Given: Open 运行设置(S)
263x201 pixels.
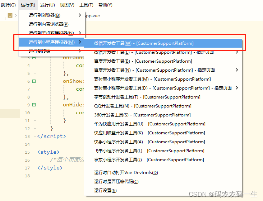Looking at the screenshot, I should [163, 191].
